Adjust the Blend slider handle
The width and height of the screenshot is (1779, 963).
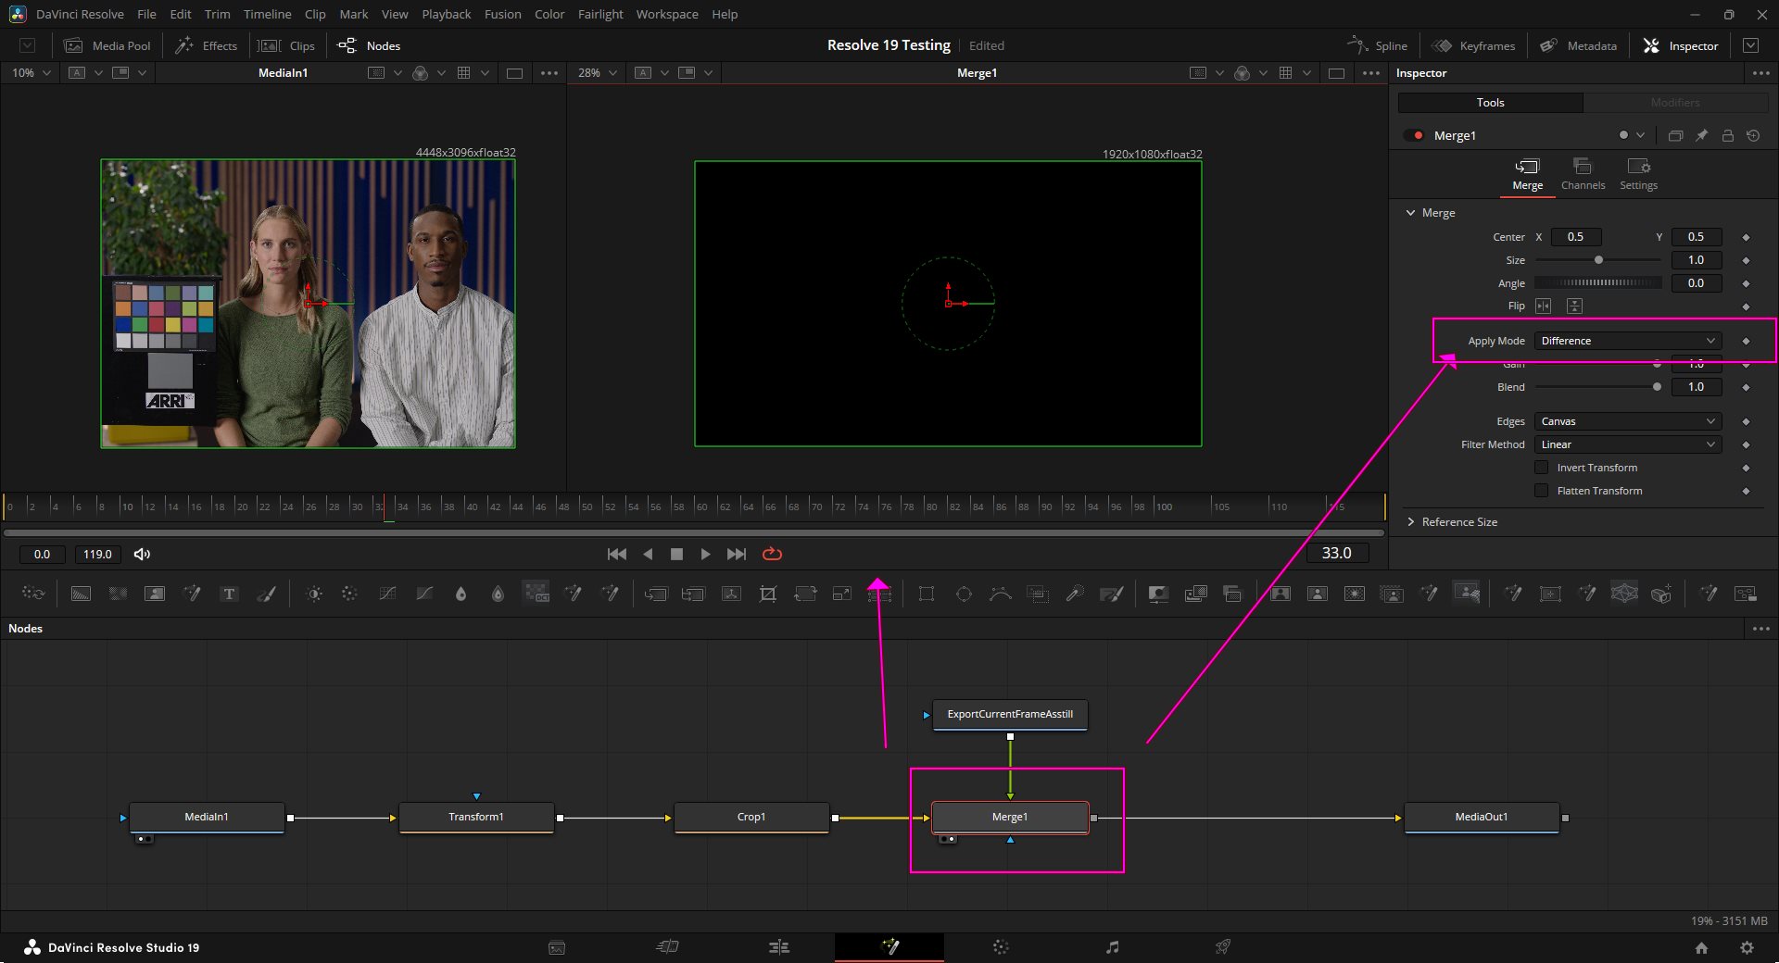click(1657, 387)
